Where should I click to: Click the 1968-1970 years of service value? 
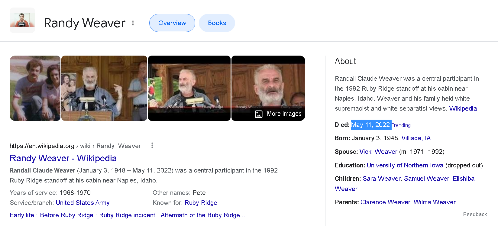click(x=75, y=193)
